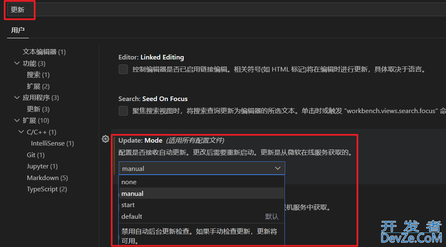Image resolution: width=446 pixels, height=247 pixels.
Task: Open the Update Mode dropdown showing manual
Action: [x=202, y=168]
